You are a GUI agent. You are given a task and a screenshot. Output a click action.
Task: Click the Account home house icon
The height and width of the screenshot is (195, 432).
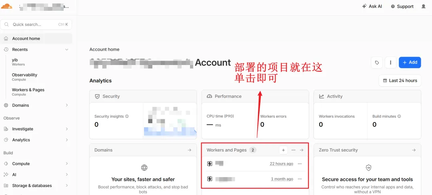(x=6, y=38)
